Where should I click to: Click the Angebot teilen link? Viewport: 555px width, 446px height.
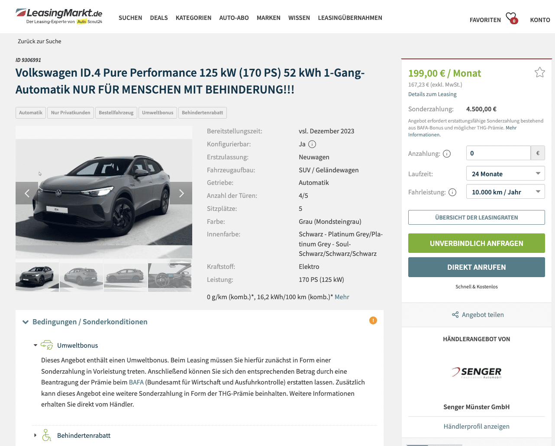pyautogui.click(x=478, y=315)
